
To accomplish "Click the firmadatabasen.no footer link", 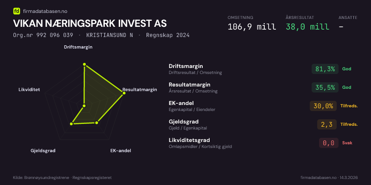I will click(x=318, y=178).
